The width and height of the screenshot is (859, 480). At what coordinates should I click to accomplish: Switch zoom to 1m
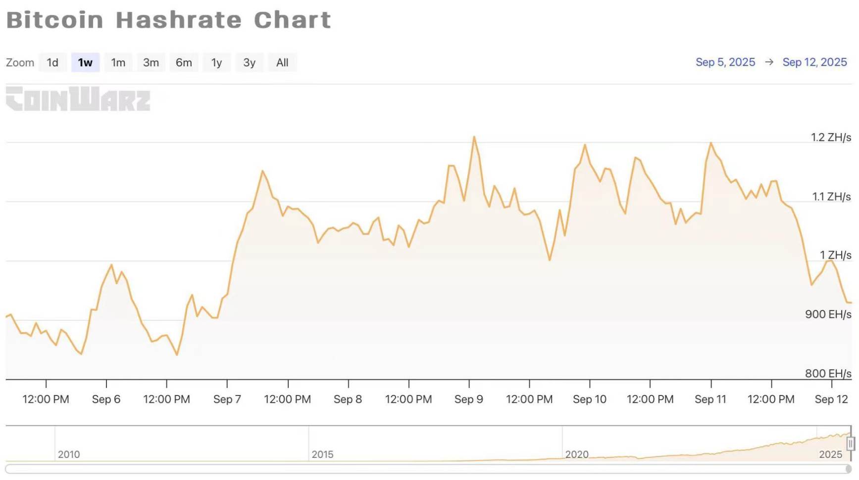118,63
